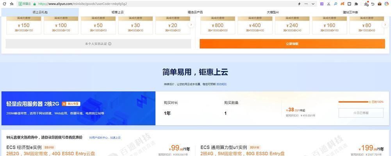This screenshot has width=391, height=156.
Task: Expand the address bar dropdown chevron
Action: tap(313, 4)
